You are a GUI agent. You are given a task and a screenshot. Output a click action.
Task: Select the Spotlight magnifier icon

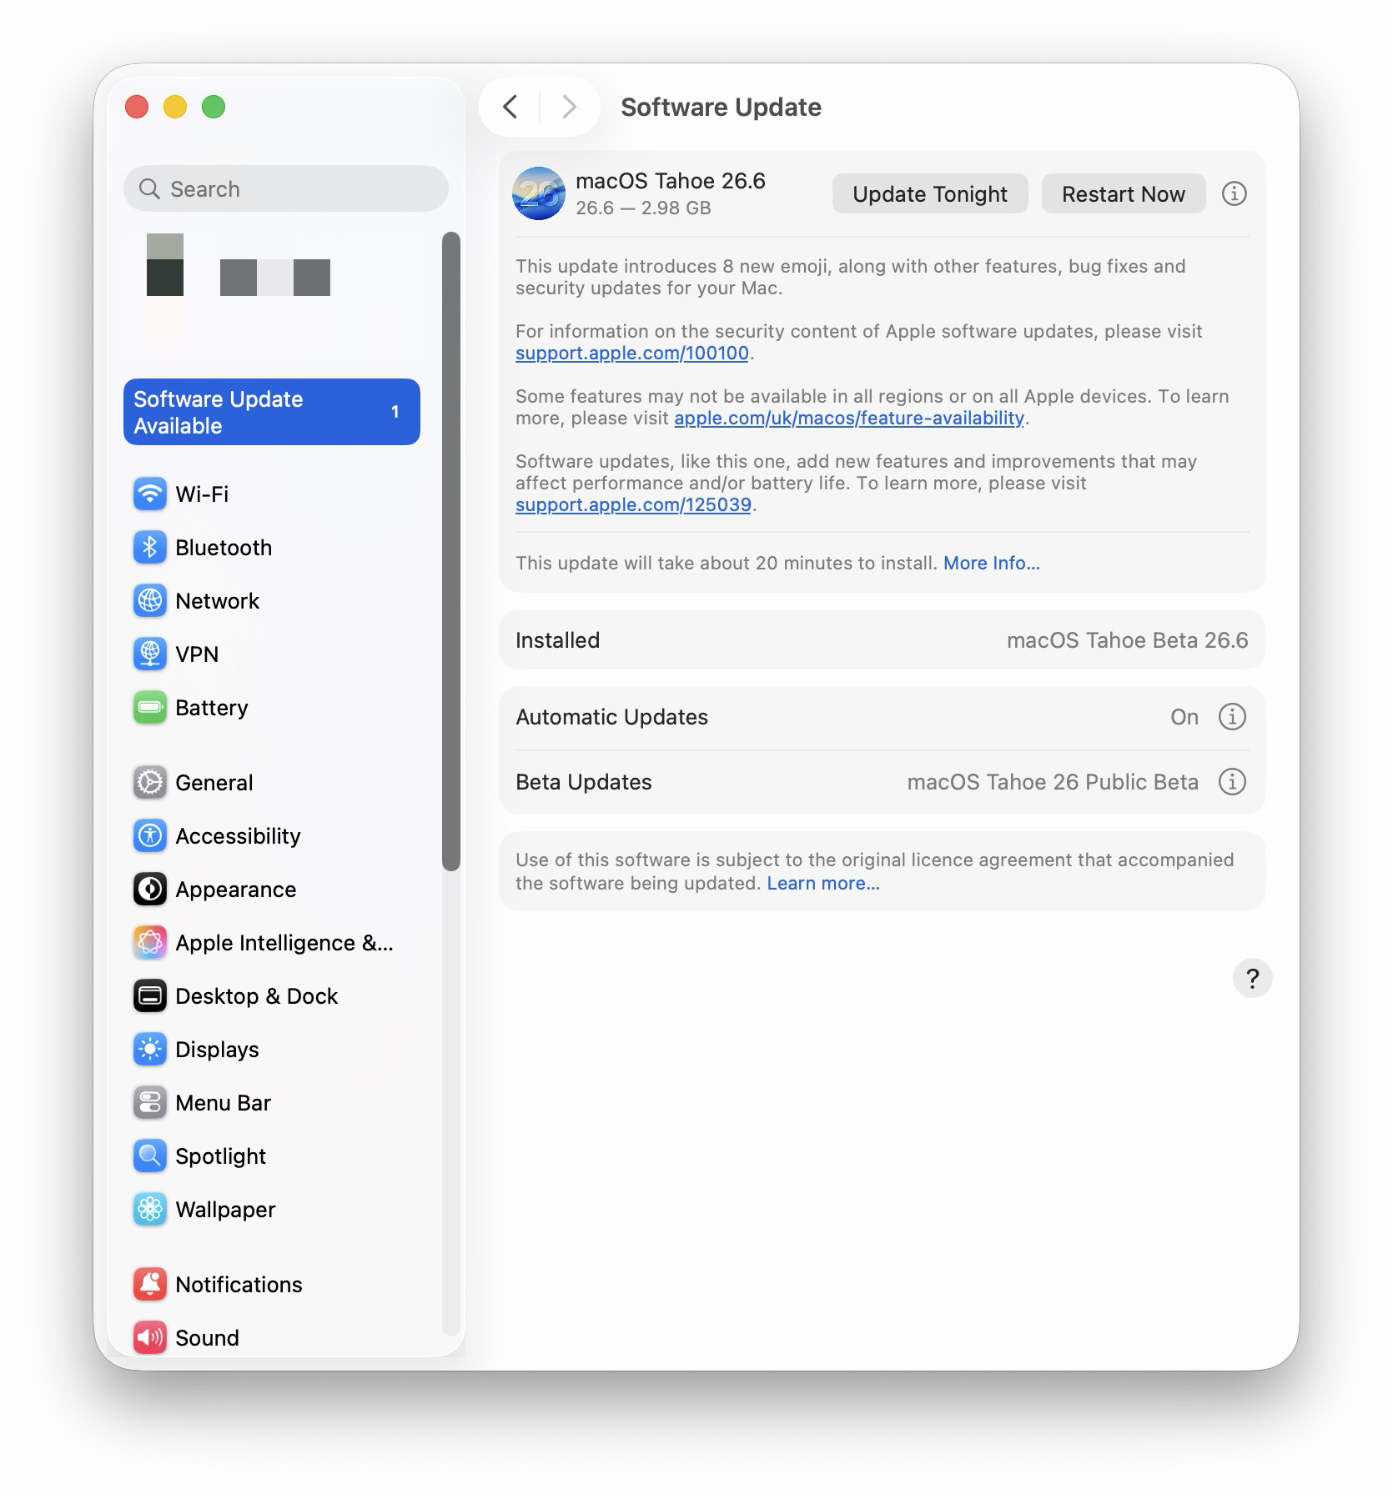tap(150, 1156)
